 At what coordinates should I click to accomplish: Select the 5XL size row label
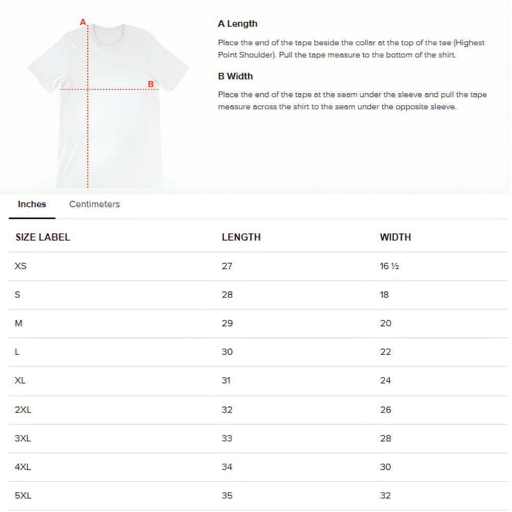(x=24, y=496)
